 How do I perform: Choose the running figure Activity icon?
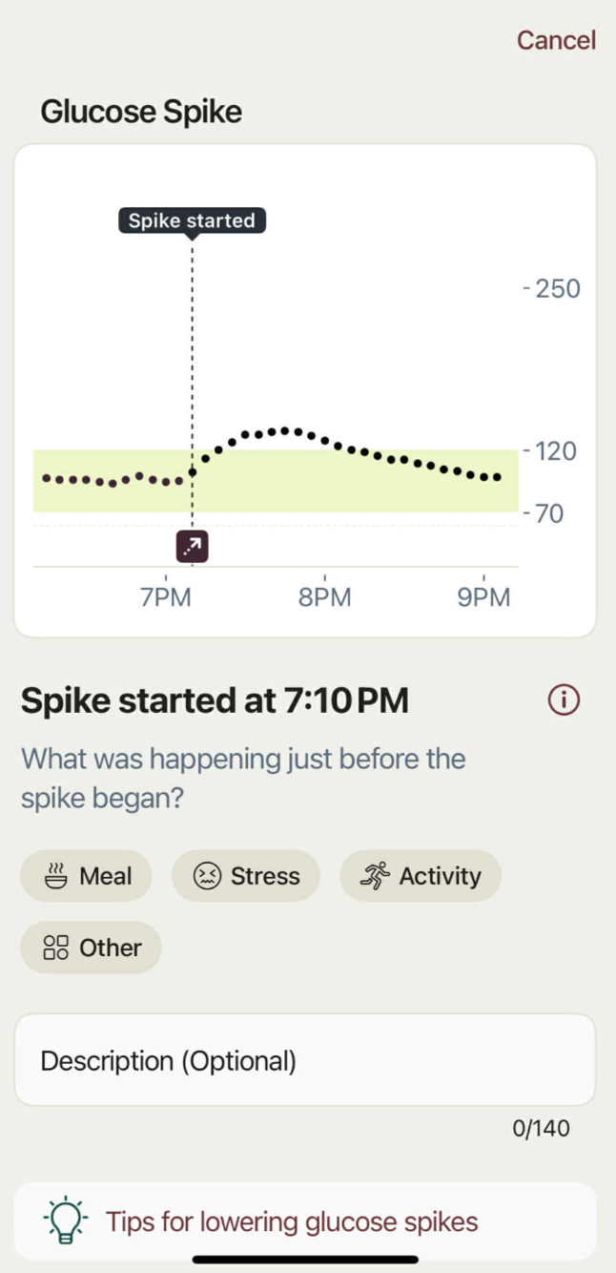376,875
